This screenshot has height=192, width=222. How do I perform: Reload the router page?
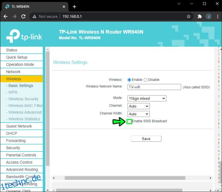(23, 16)
